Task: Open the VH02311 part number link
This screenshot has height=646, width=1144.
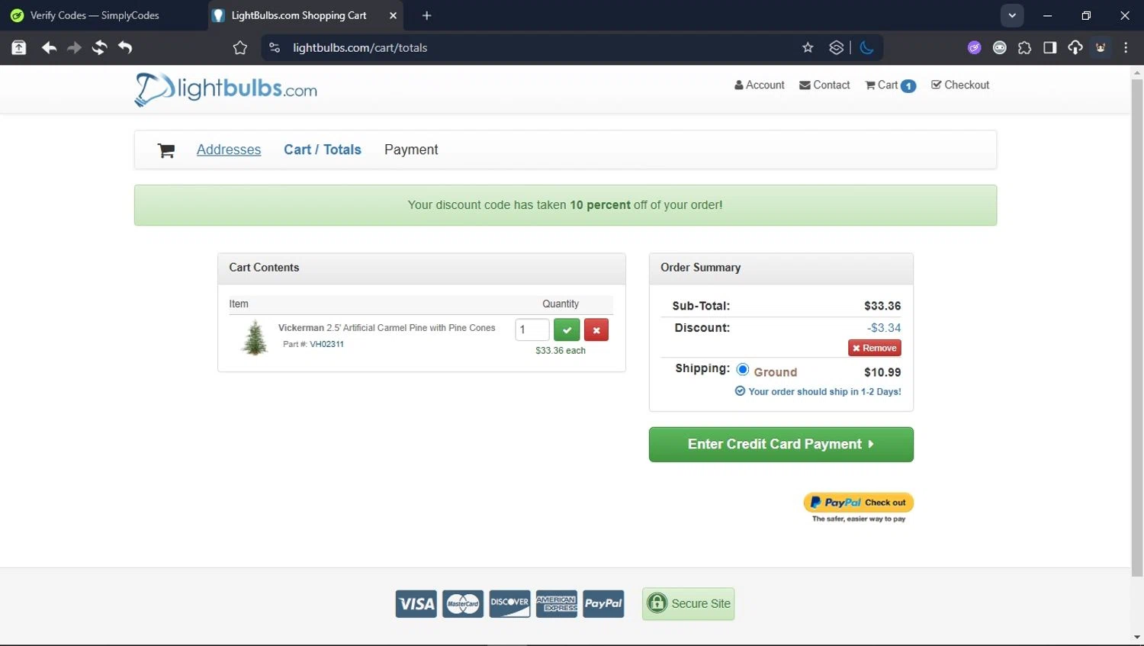Action: 326,344
